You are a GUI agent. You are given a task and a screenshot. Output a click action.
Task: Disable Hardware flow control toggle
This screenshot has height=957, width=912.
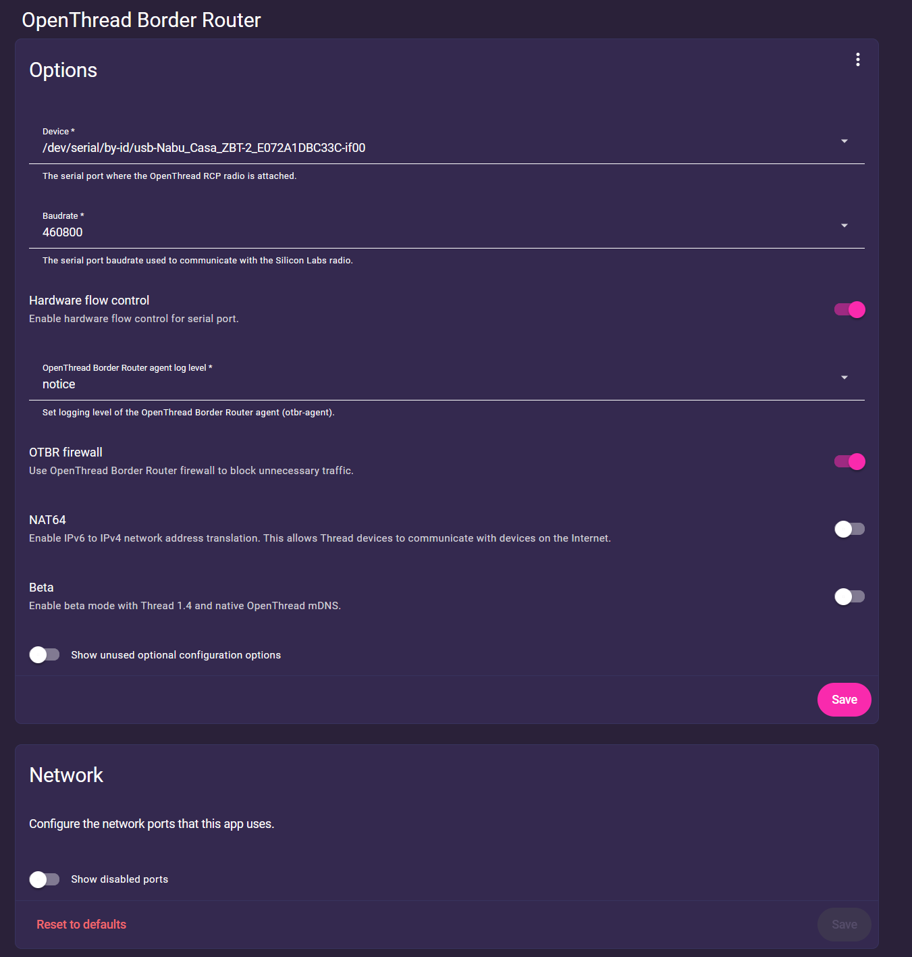[x=849, y=309]
